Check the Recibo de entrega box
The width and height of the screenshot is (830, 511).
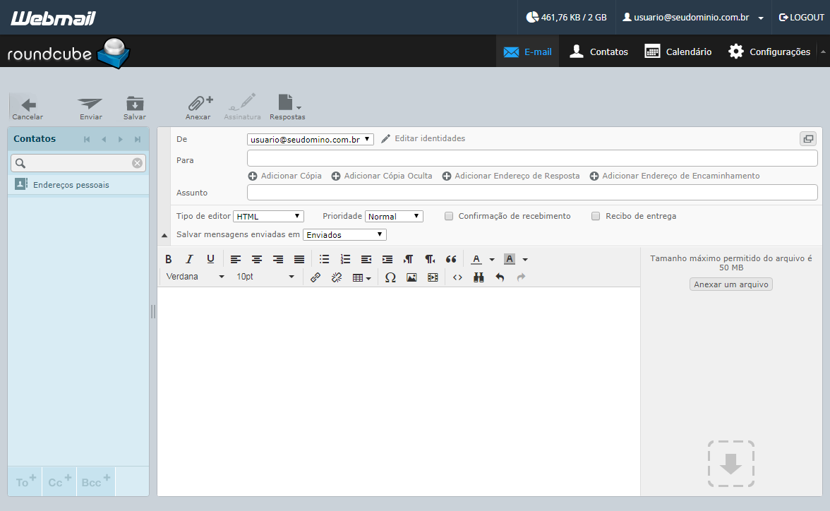pos(596,216)
